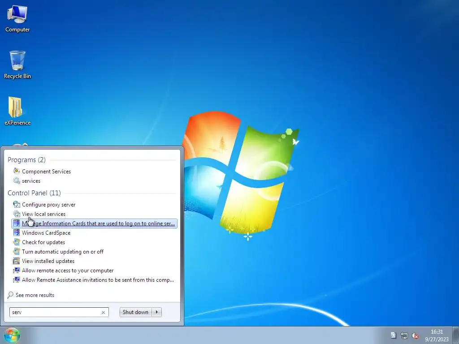Screen dimensions: 459x344
Task: Click the Component Services program icon
Action: click(x=17, y=171)
